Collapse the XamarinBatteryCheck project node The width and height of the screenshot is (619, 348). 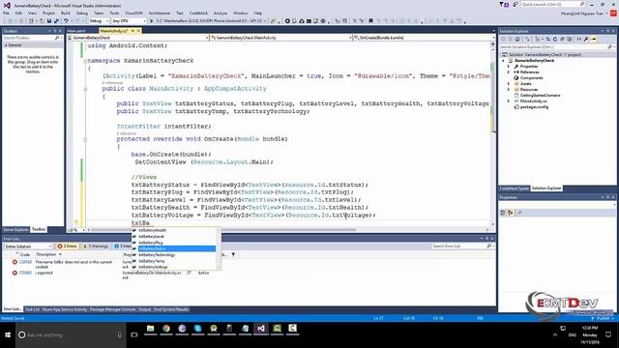[503, 61]
